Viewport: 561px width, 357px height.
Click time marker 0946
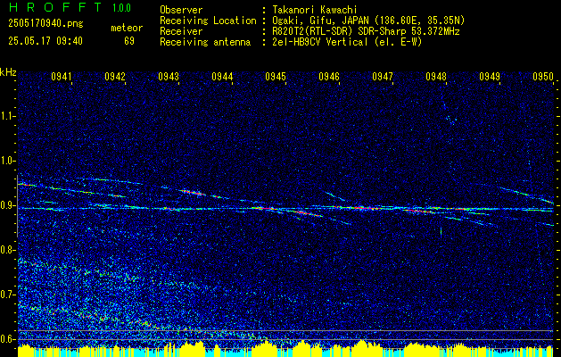click(x=329, y=77)
